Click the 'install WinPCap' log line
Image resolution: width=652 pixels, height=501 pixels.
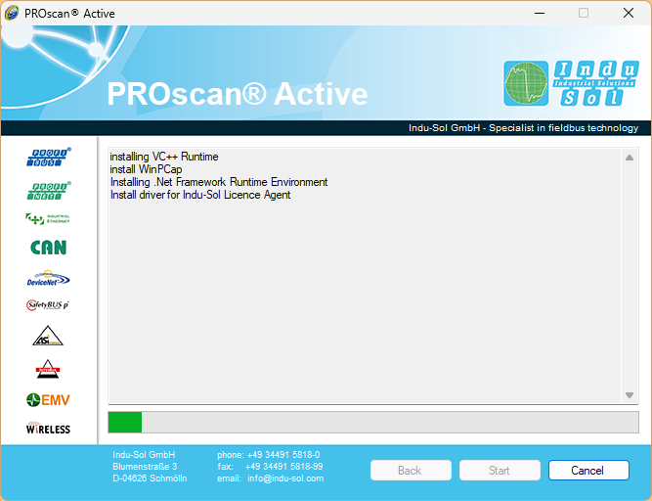tap(146, 169)
